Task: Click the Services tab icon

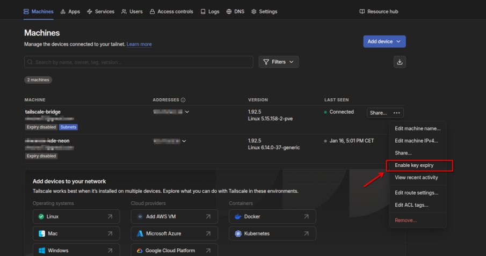Action: point(90,11)
